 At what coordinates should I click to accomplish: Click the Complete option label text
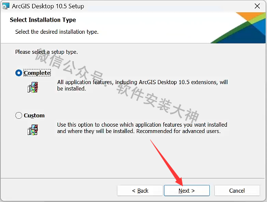(x=37, y=73)
